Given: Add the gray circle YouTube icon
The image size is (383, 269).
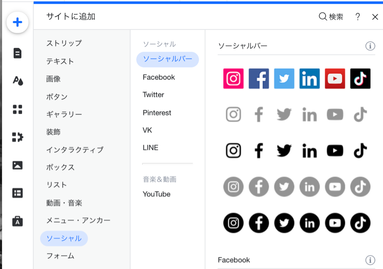Looking at the screenshot, I should 335,187.
